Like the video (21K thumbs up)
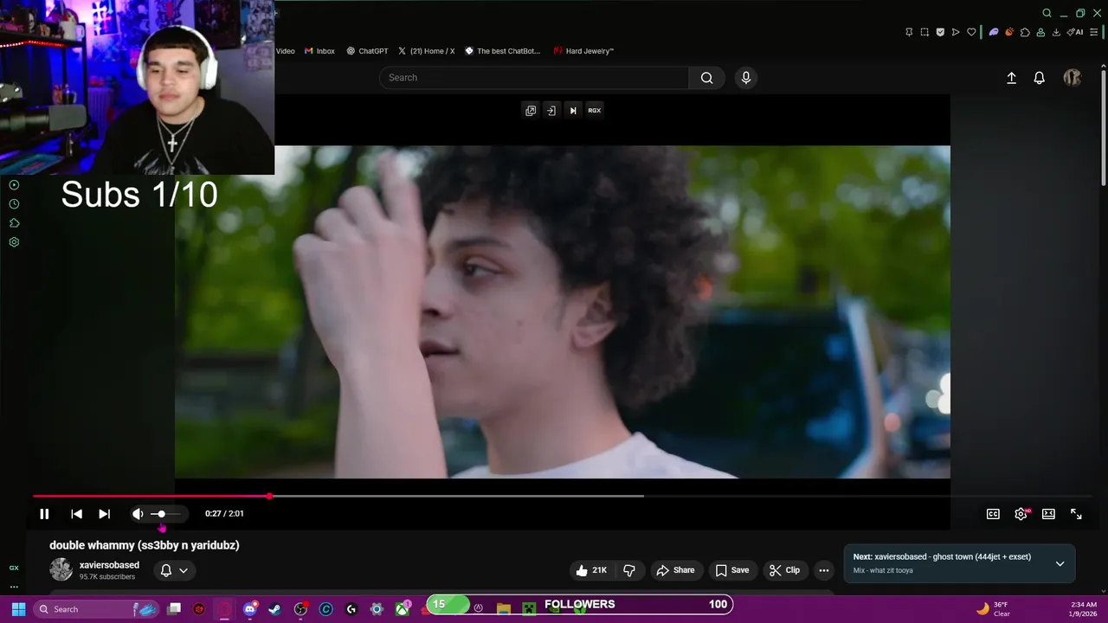The image size is (1108, 623). coord(591,570)
